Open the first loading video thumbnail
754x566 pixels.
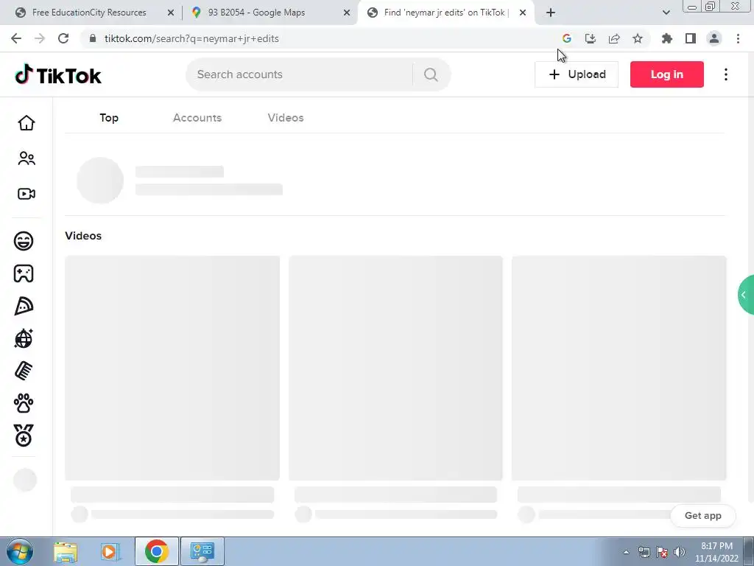click(172, 368)
